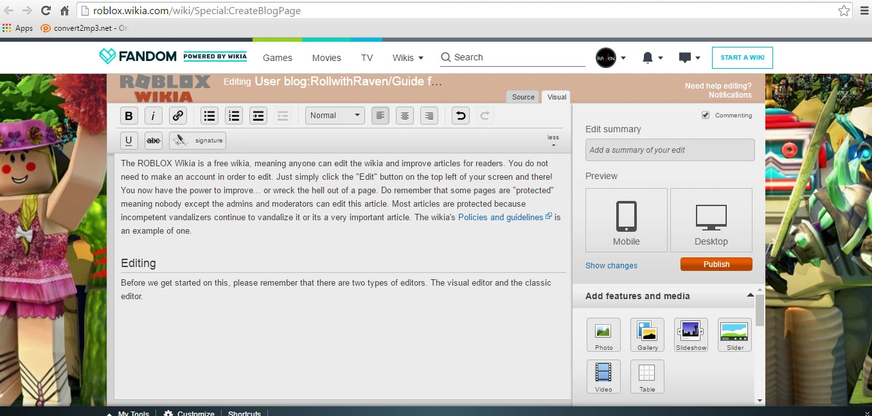Apply strikethrough formatting
872x416 pixels.
coord(154,140)
